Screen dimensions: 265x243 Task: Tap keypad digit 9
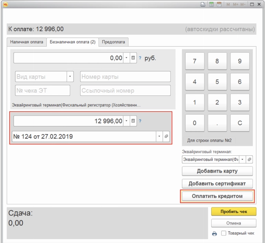click(x=240, y=61)
